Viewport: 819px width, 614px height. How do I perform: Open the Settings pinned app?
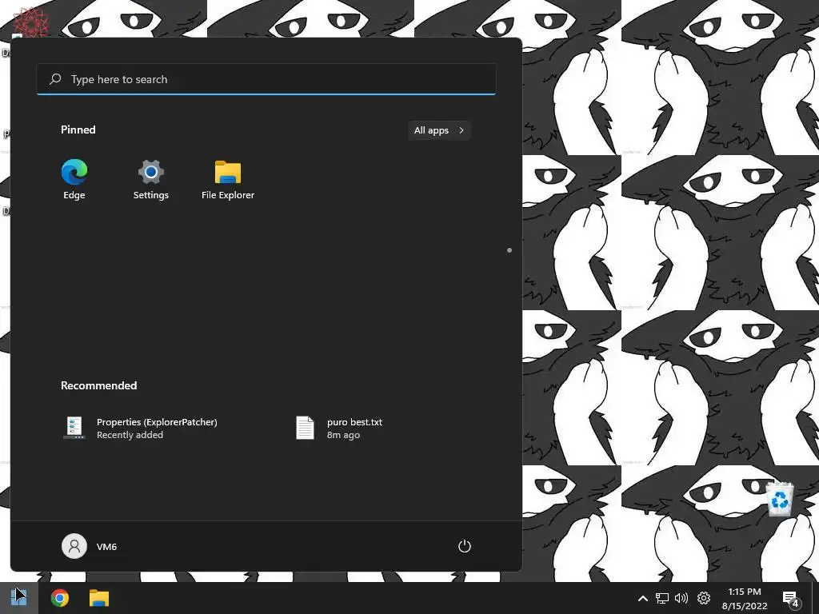[x=151, y=180]
